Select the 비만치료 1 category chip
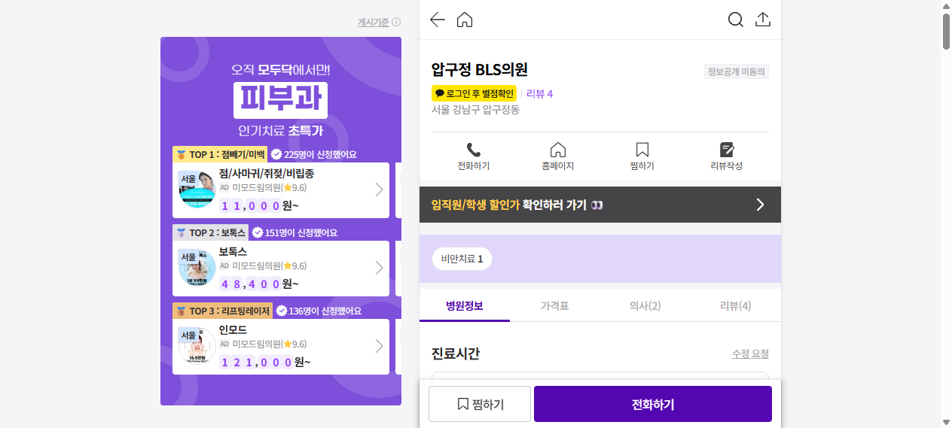Screen dimensions: 952x428 click(462, 260)
